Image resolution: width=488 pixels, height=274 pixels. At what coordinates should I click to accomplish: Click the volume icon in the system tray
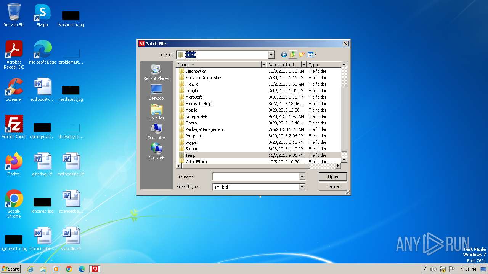(x=433, y=269)
